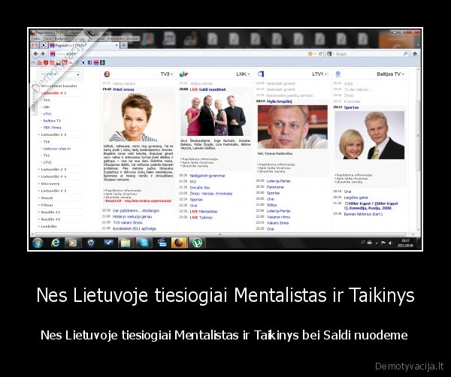Screen dimensions: 451x377
Task: Open Skype from the Windows taskbar
Action: [x=144, y=243]
